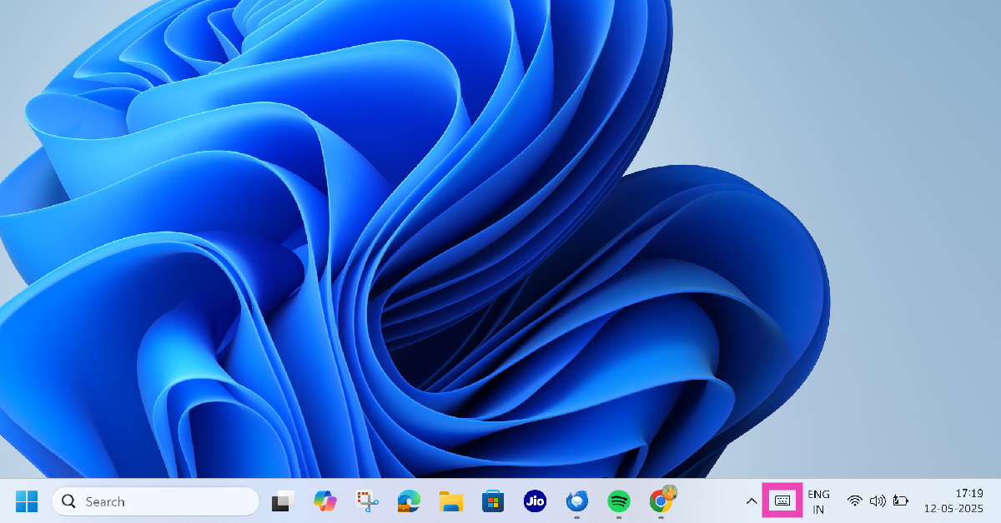Launch the Jio app
1001x523 pixels.
(x=535, y=501)
